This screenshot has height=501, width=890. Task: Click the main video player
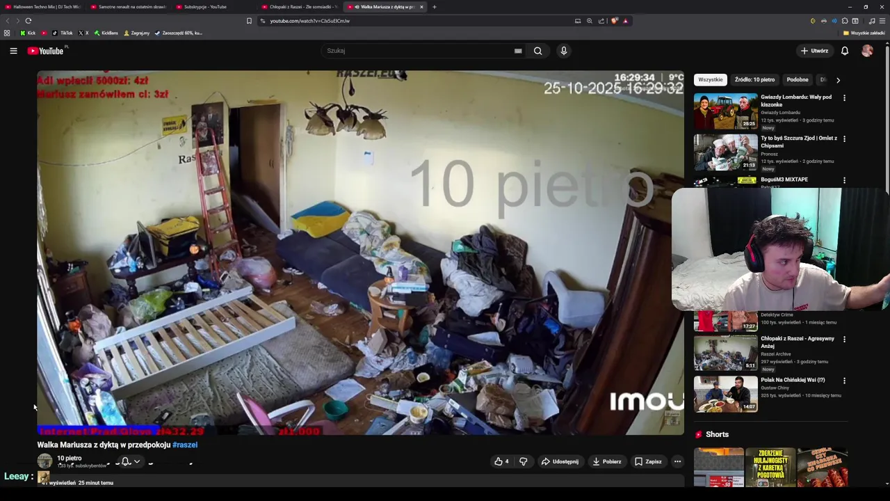(360, 253)
